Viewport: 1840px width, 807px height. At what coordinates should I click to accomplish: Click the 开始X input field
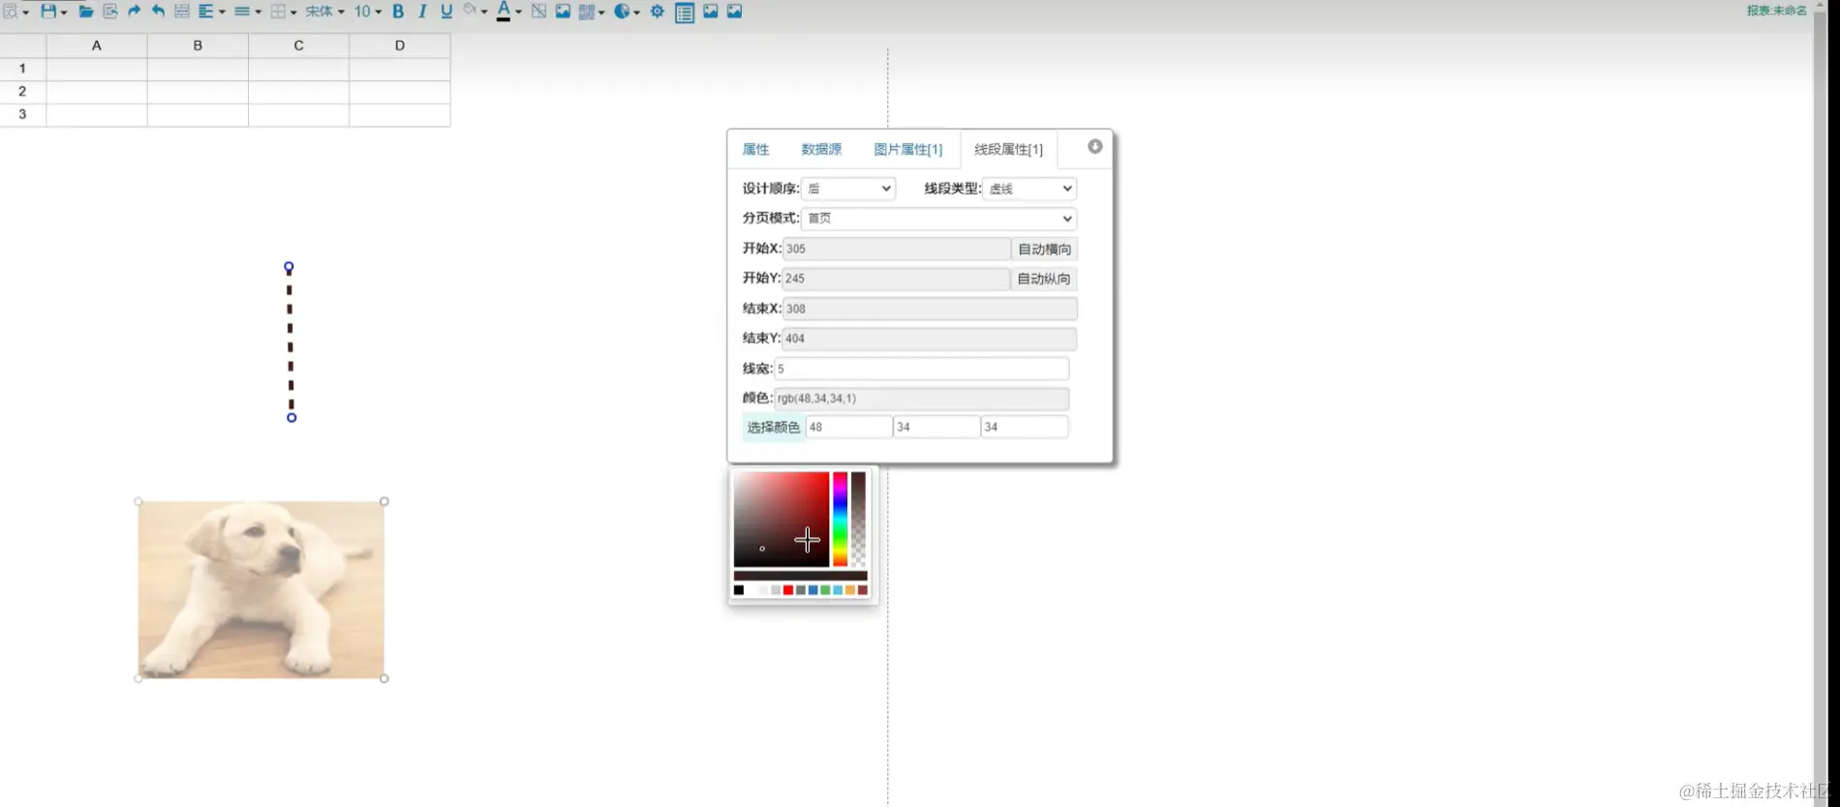(x=897, y=249)
